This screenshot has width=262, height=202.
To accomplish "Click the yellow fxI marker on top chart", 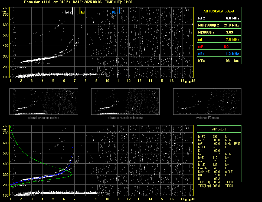I will click(80, 11).
